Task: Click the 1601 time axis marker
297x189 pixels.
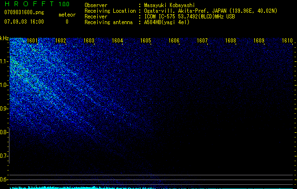Action: pos(33,41)
